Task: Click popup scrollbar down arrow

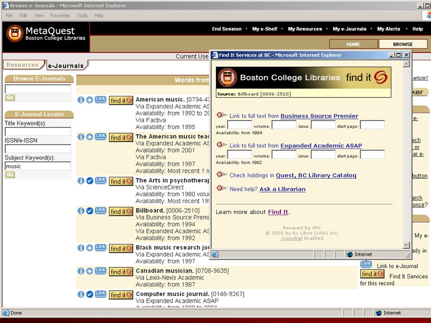Action: 406,245
